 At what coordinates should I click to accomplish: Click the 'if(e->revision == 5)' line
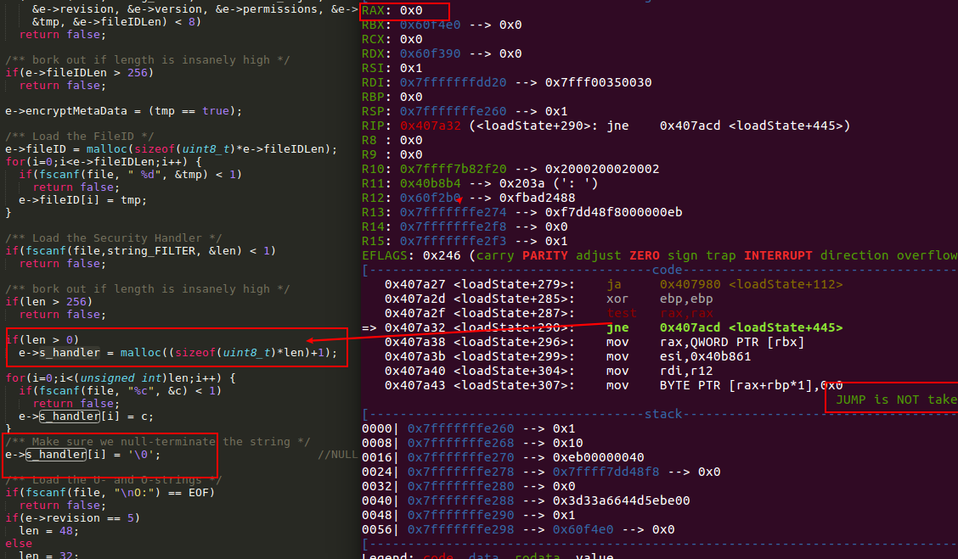click(x=73, y=517)
